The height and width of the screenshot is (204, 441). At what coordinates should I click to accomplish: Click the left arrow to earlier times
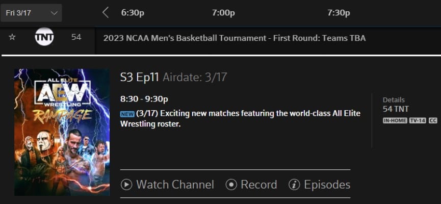point(106,13)
